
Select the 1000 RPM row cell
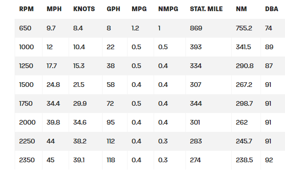pos(26,47)
